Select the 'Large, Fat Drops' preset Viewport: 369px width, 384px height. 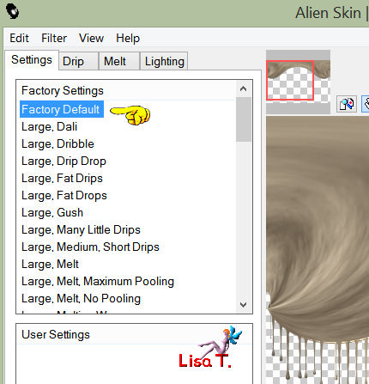[x=64, y=195]
